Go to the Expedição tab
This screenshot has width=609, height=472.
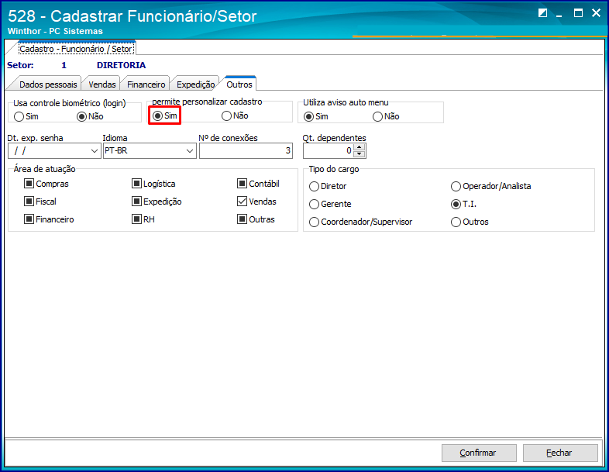click(x=195, y=84)
